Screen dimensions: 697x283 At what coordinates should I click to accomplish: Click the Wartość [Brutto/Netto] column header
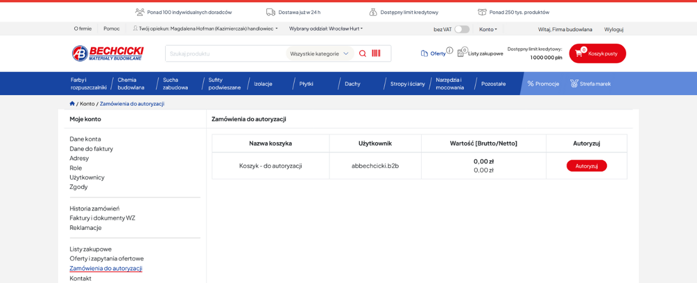coord(484,143)
